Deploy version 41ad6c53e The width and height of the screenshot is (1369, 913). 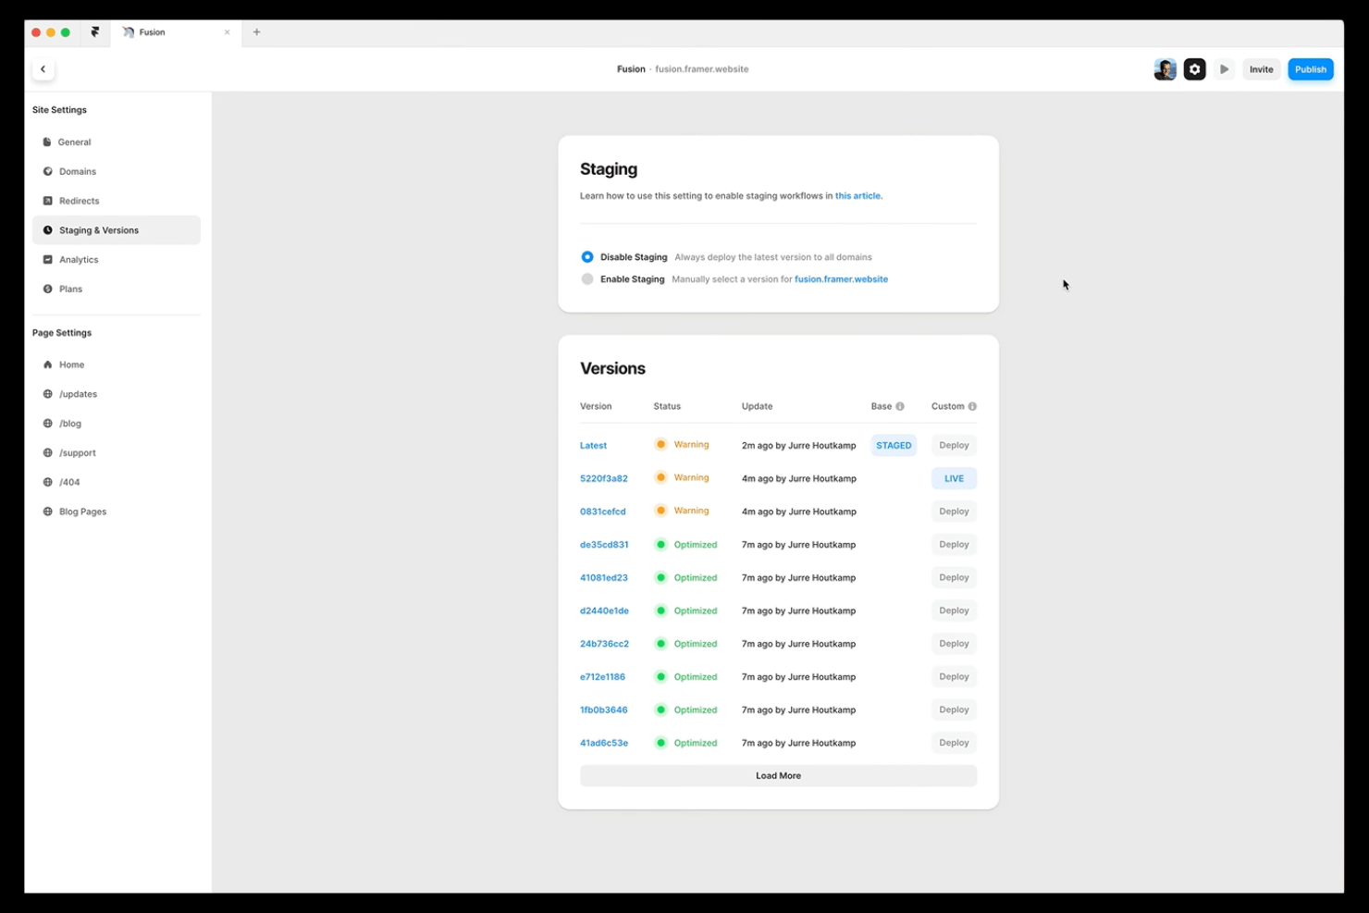pos(954,743)
